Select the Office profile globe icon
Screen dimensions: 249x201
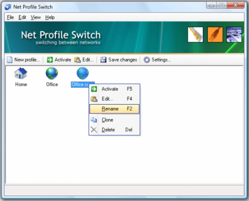coord(52,73)
